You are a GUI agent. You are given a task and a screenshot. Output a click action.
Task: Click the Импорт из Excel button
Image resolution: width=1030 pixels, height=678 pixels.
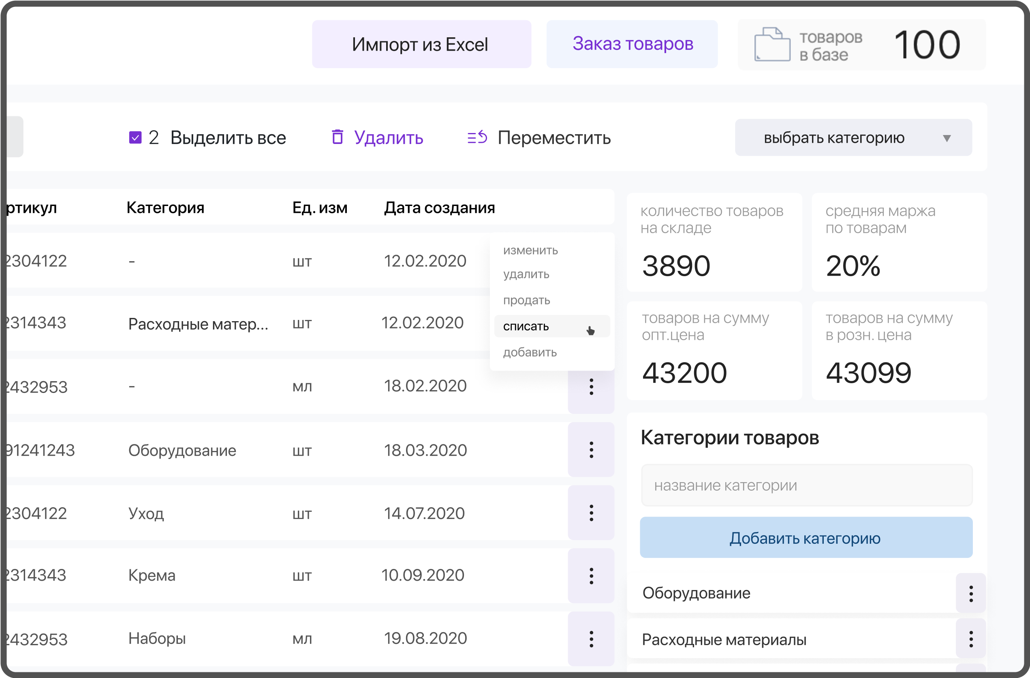[421, 44]
